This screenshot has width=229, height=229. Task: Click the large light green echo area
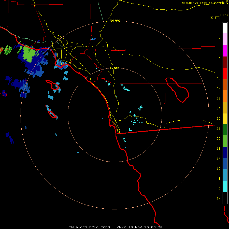[x=29, y=54]
